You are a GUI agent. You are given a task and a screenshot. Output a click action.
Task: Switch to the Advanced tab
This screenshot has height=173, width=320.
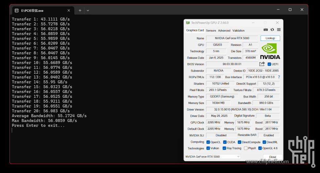224,30
